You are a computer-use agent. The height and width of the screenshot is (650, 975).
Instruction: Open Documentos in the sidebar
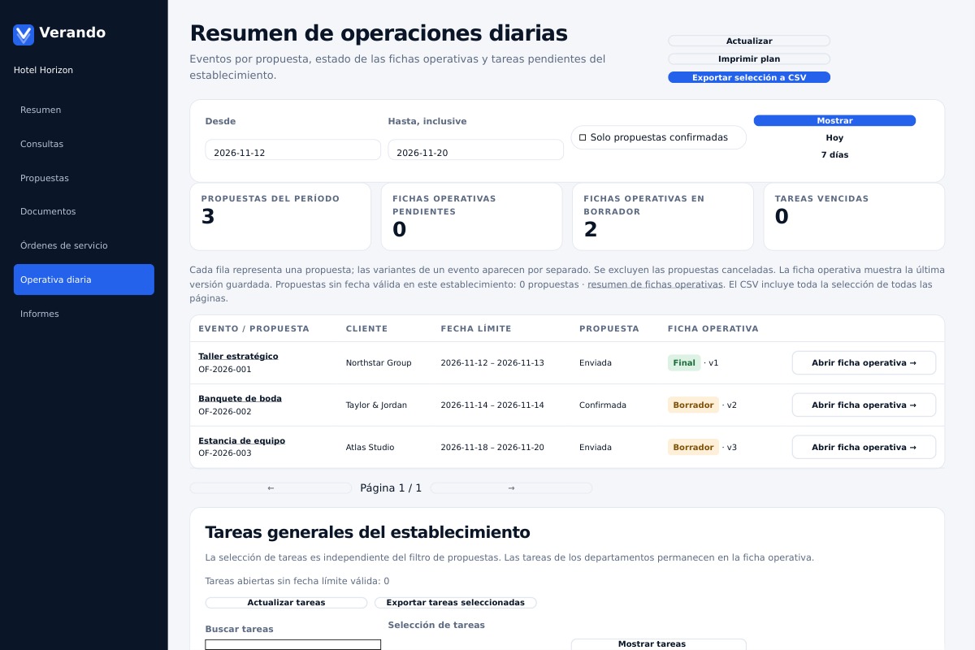(84, 211)
